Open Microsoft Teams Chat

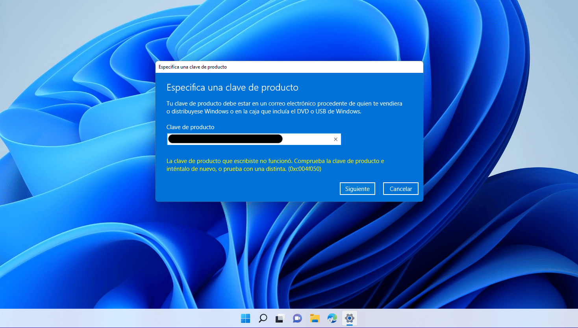pyautogui.click(x=296, y=318)
